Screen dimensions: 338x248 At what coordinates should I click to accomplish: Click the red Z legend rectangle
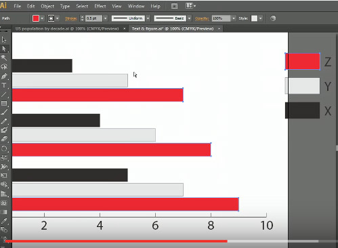coord(303,61)
